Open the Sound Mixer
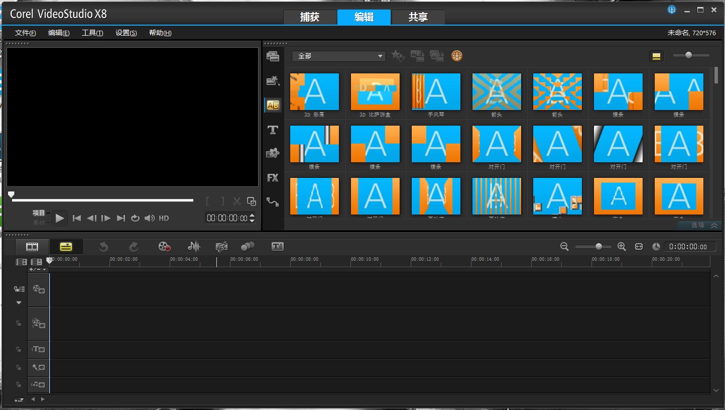This screenshot has width=725, height=410. (194, 247)
